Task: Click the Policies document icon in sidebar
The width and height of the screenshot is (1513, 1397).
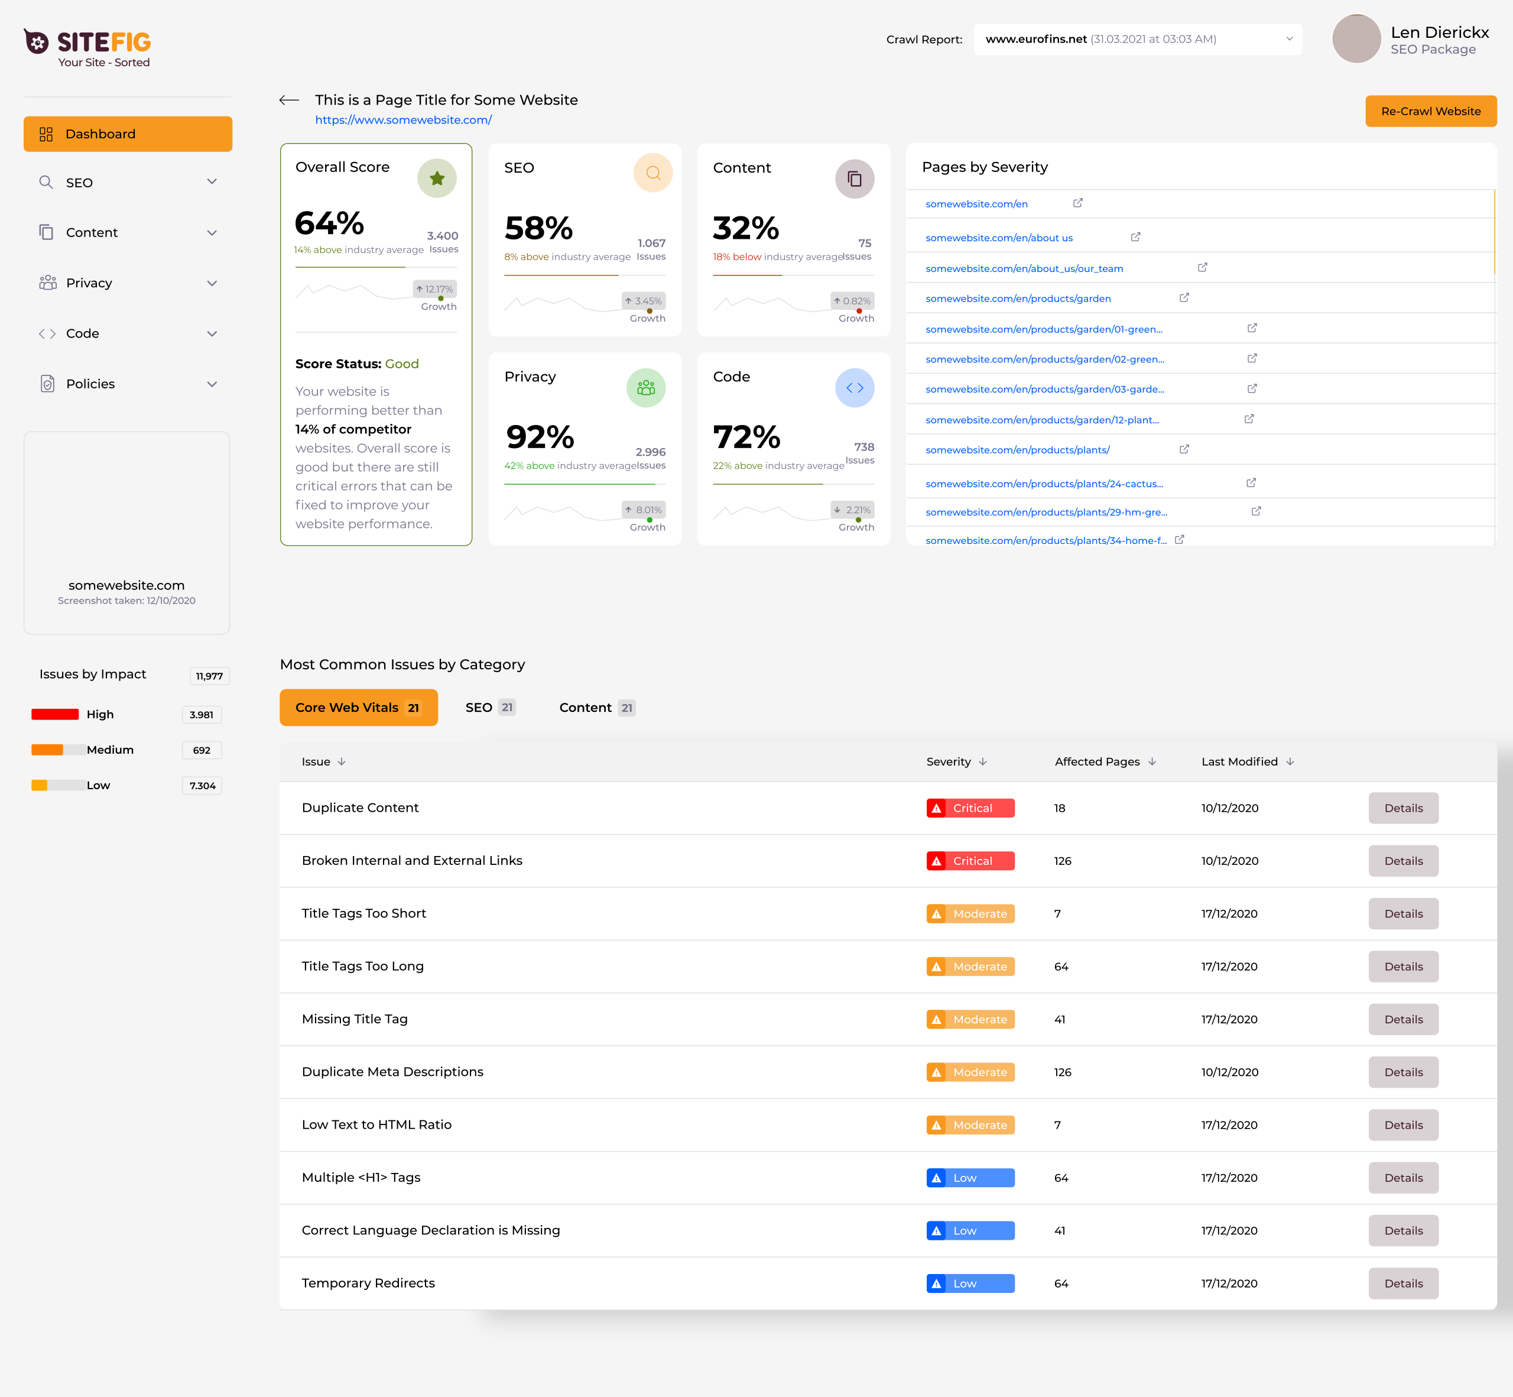Action: coord(46,384)
